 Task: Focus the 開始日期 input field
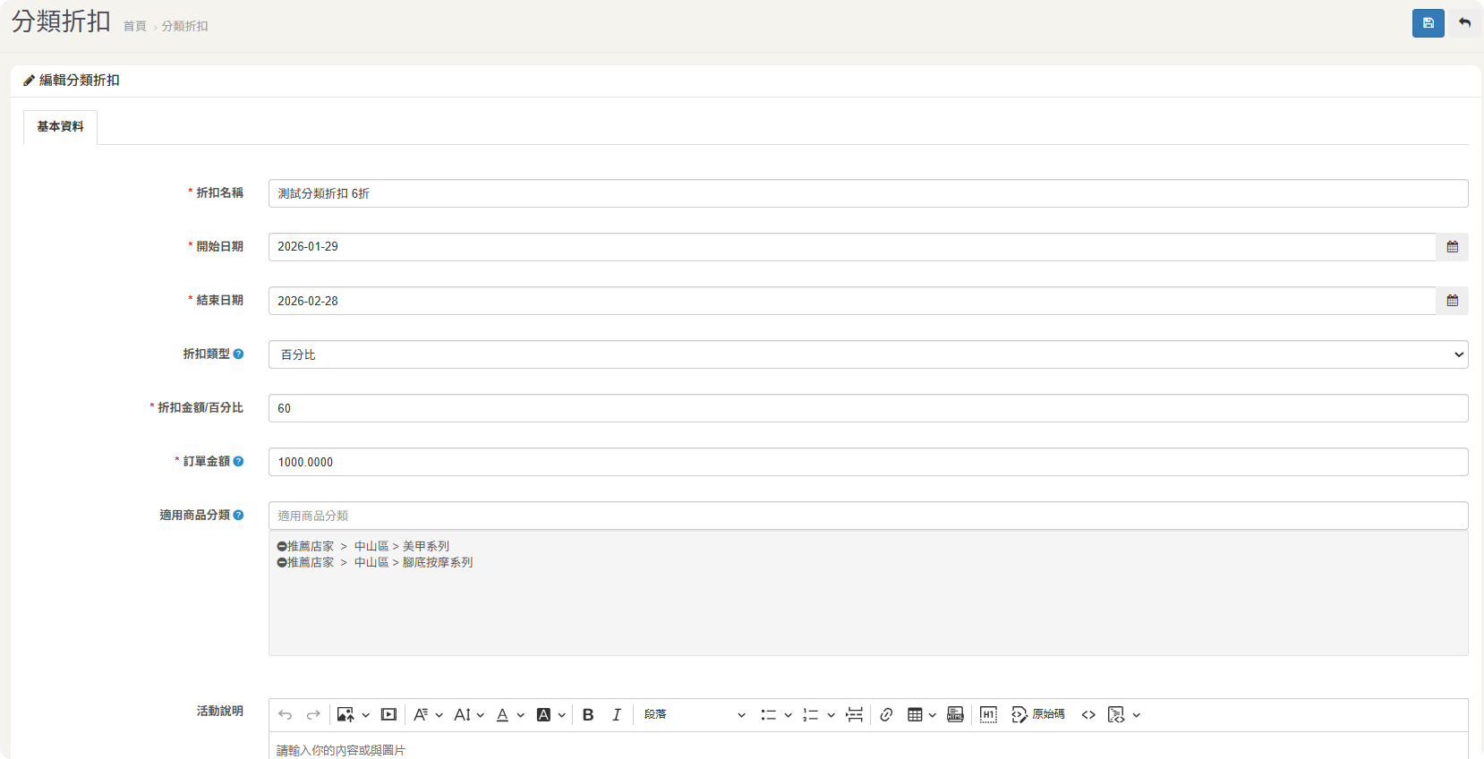[852, 247]
